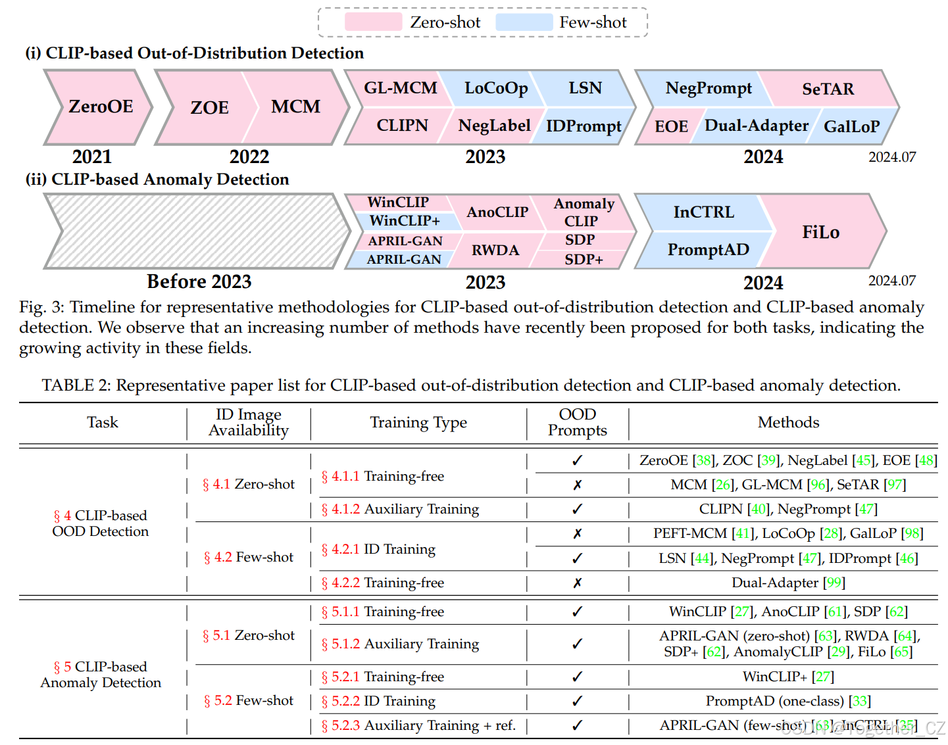Click the 'Before 2023' label

click(x=199, y=281)
